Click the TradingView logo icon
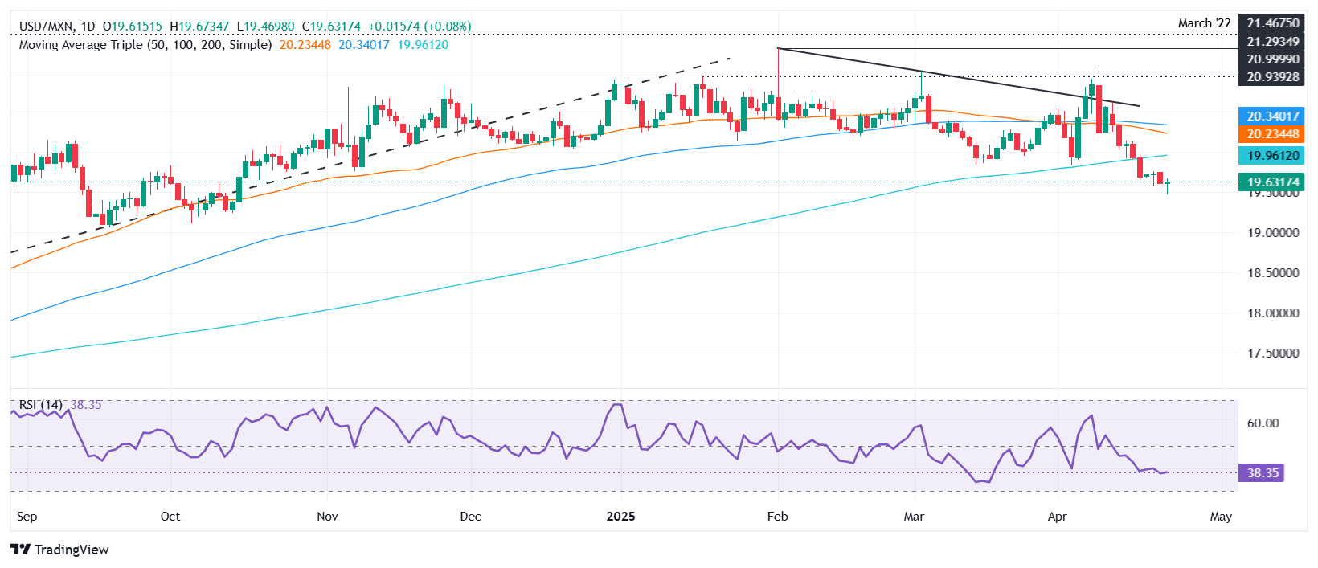Viewport: 1318px width, 568px height. pos(21,550)
